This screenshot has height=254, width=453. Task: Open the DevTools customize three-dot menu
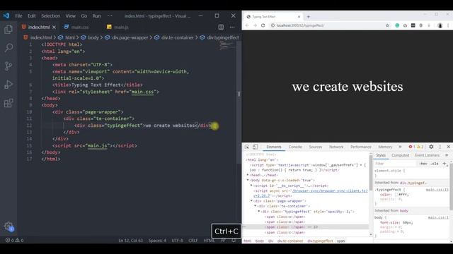[440, 147]
